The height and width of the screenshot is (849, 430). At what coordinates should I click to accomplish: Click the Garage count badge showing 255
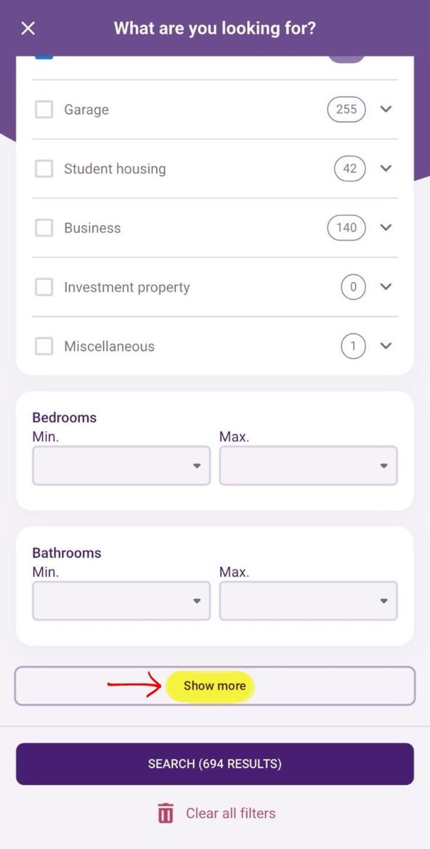[346, 109]
